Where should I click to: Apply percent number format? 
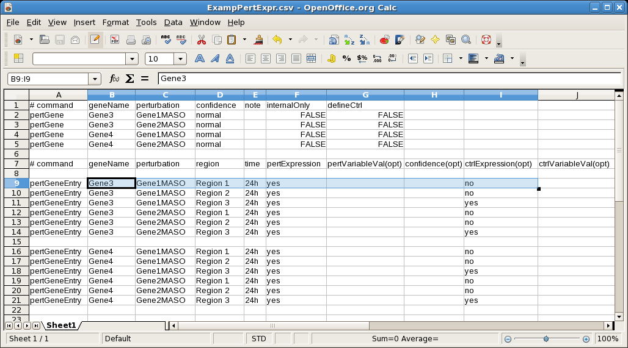point(346,59)
